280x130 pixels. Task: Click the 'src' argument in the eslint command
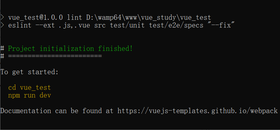click(x=100, y=25)
